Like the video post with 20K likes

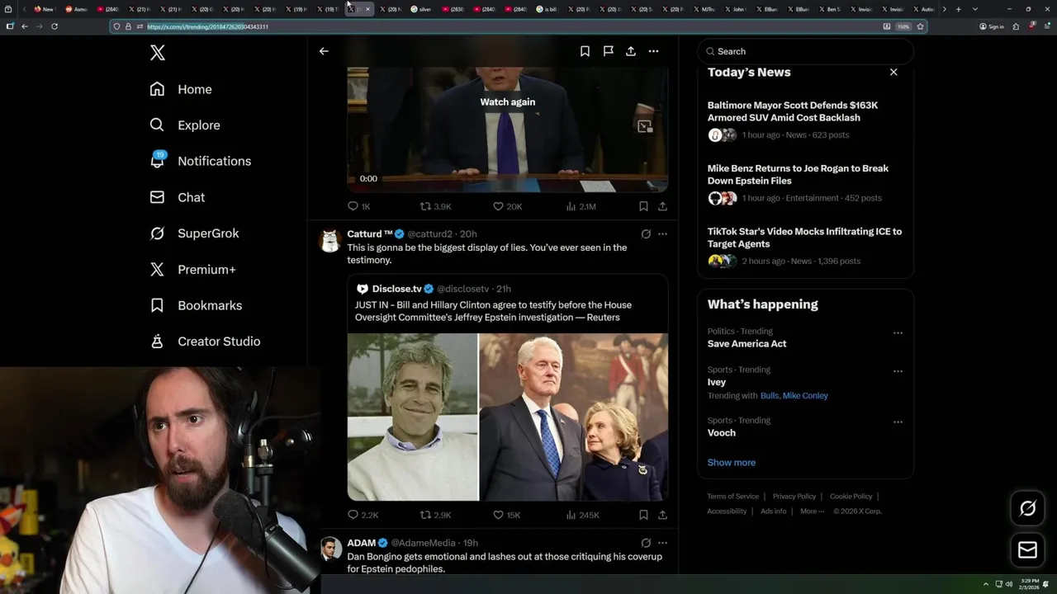point(508,206)
